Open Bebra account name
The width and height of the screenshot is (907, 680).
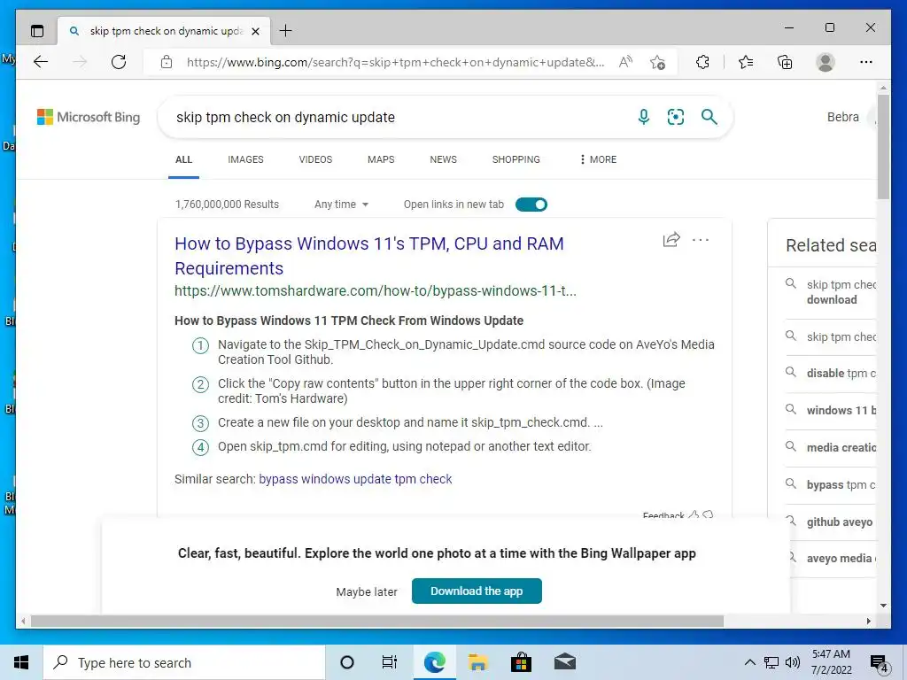click(x=843, y=117)
